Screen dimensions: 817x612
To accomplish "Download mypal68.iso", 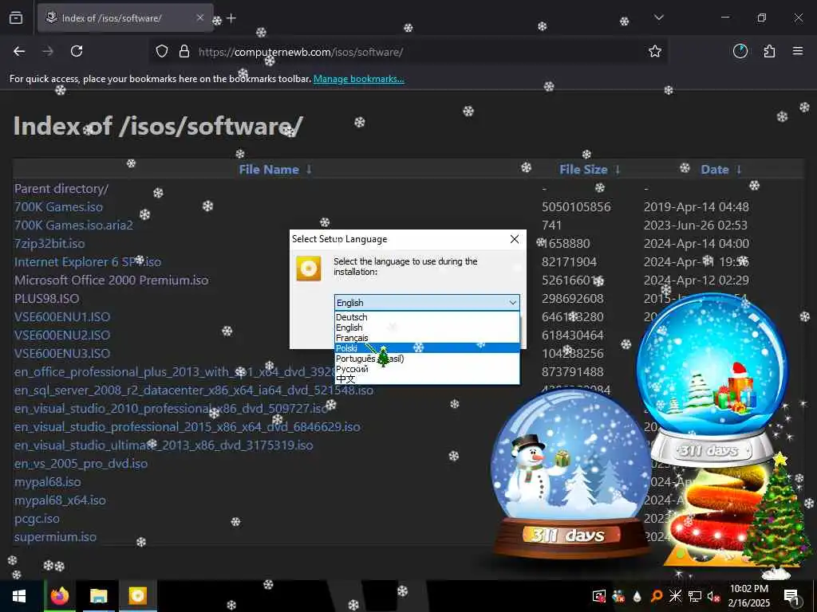I will point(47,482).
